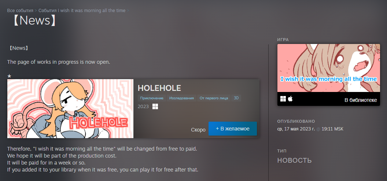Click the star symbol above HOLEHOLE card
The height and width of the screenshot is (181, 387).
(x=10, y=76)
